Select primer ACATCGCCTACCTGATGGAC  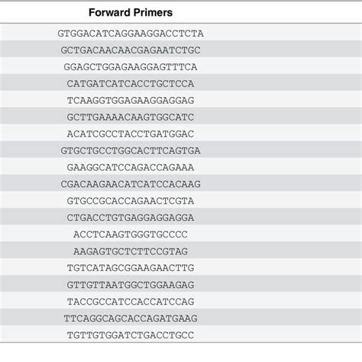click(131, 134)
